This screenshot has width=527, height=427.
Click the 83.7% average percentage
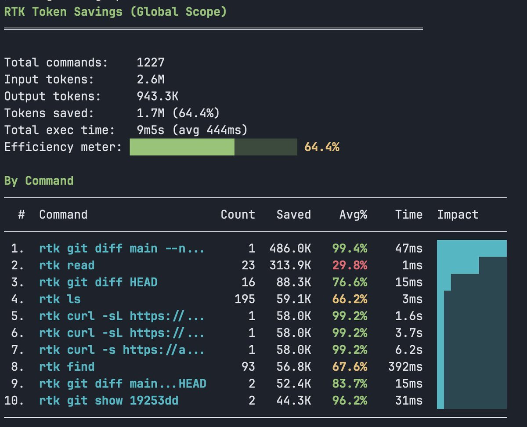click(x=350, y=384)
